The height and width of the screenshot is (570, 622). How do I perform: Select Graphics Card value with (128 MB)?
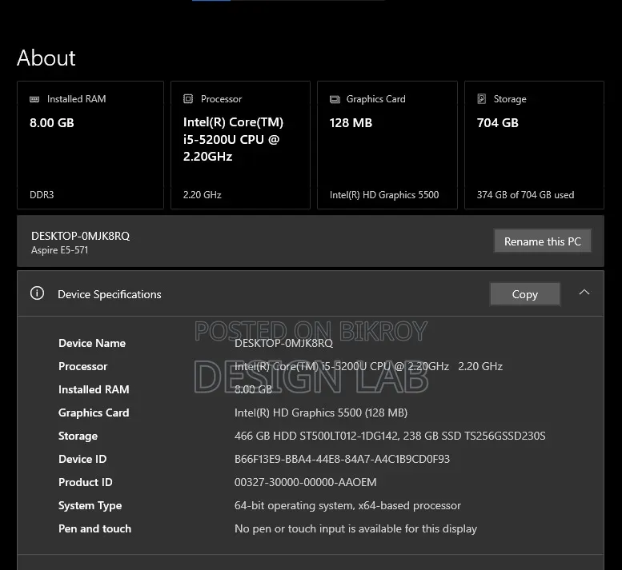coord(321,413)
